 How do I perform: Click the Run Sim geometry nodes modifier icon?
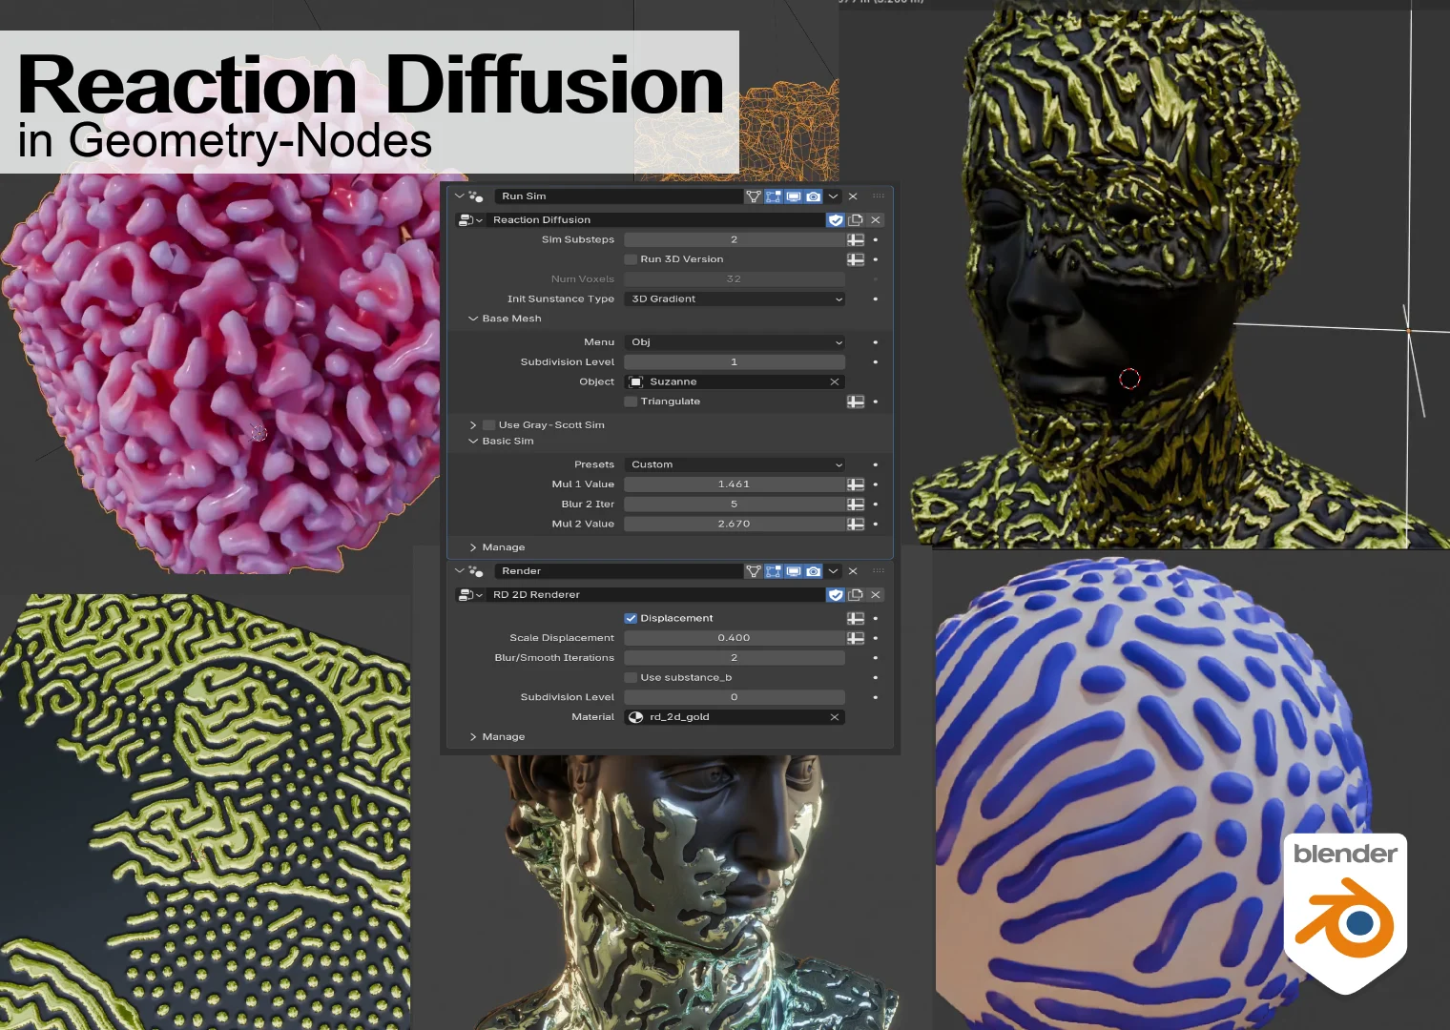point(476,196)
